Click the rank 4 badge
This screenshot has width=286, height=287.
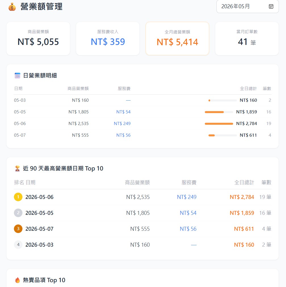[18, 245]
